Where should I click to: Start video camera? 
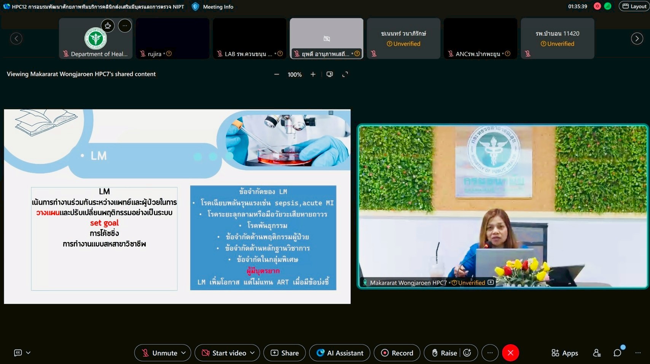(x=224, y=353)
